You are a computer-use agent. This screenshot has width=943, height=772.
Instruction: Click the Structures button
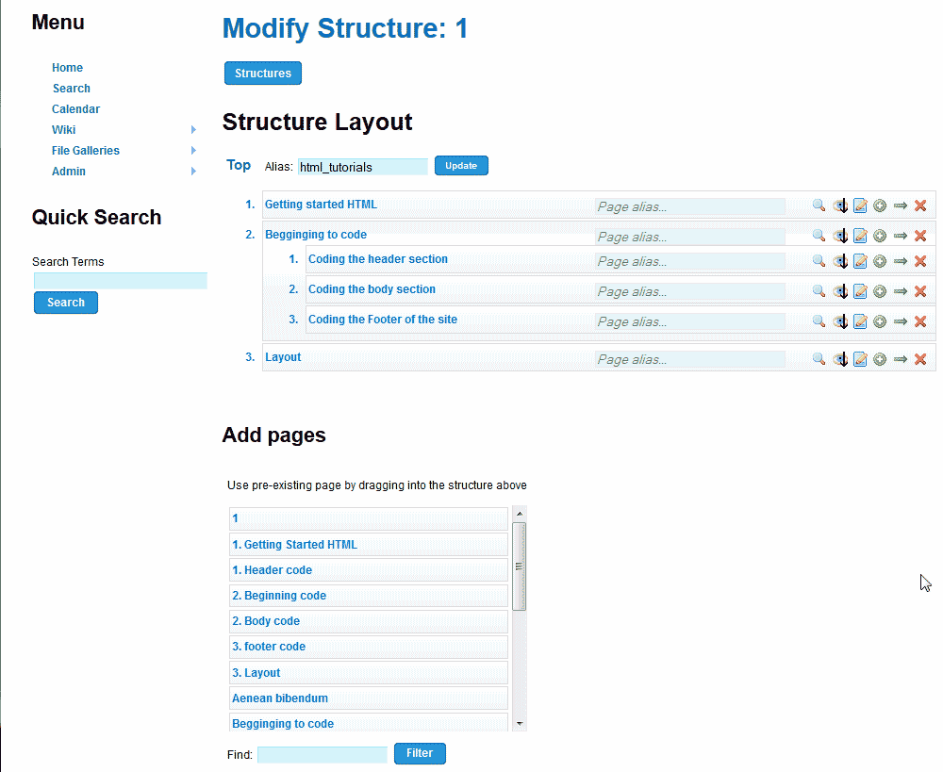pyautogui.click(x=263, y=74)
